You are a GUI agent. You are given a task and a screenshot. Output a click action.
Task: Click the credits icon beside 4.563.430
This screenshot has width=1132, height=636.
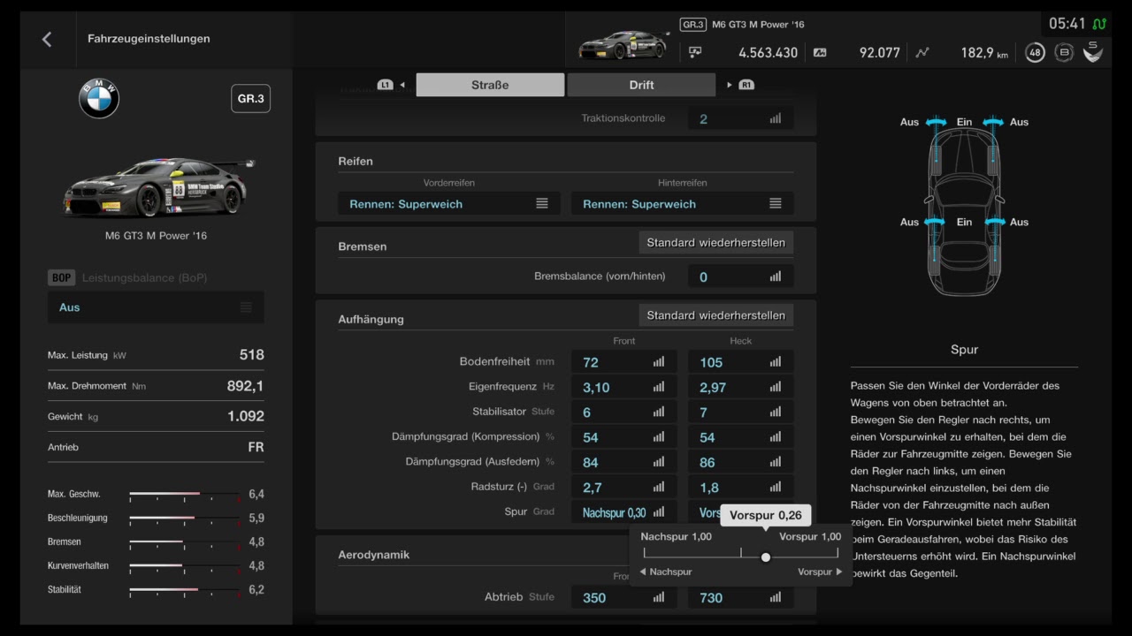(695, 52)
